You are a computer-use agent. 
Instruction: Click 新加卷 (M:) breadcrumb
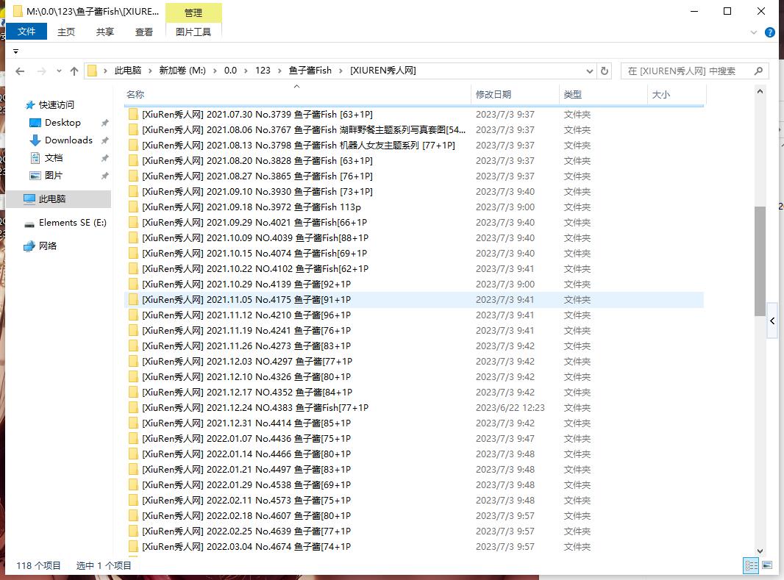tap(182, 71)
